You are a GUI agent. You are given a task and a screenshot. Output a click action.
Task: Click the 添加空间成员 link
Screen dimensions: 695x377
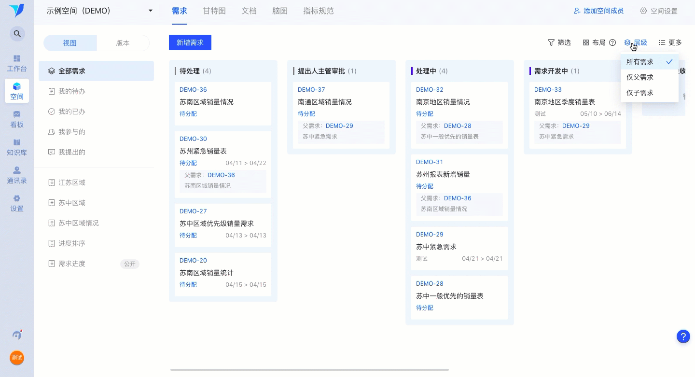(598, 11)
